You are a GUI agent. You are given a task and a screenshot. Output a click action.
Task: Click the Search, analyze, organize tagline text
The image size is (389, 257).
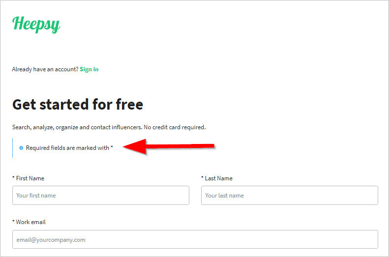pyautogui.click(x=77, y=127)
